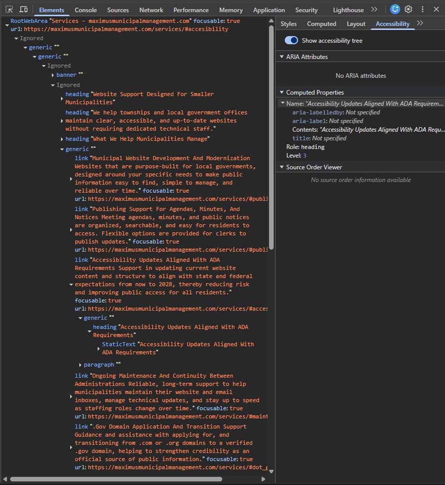Expand the StaticText Accessibility Updates node
Screen dimensions: 445x485
pos(98,349)
